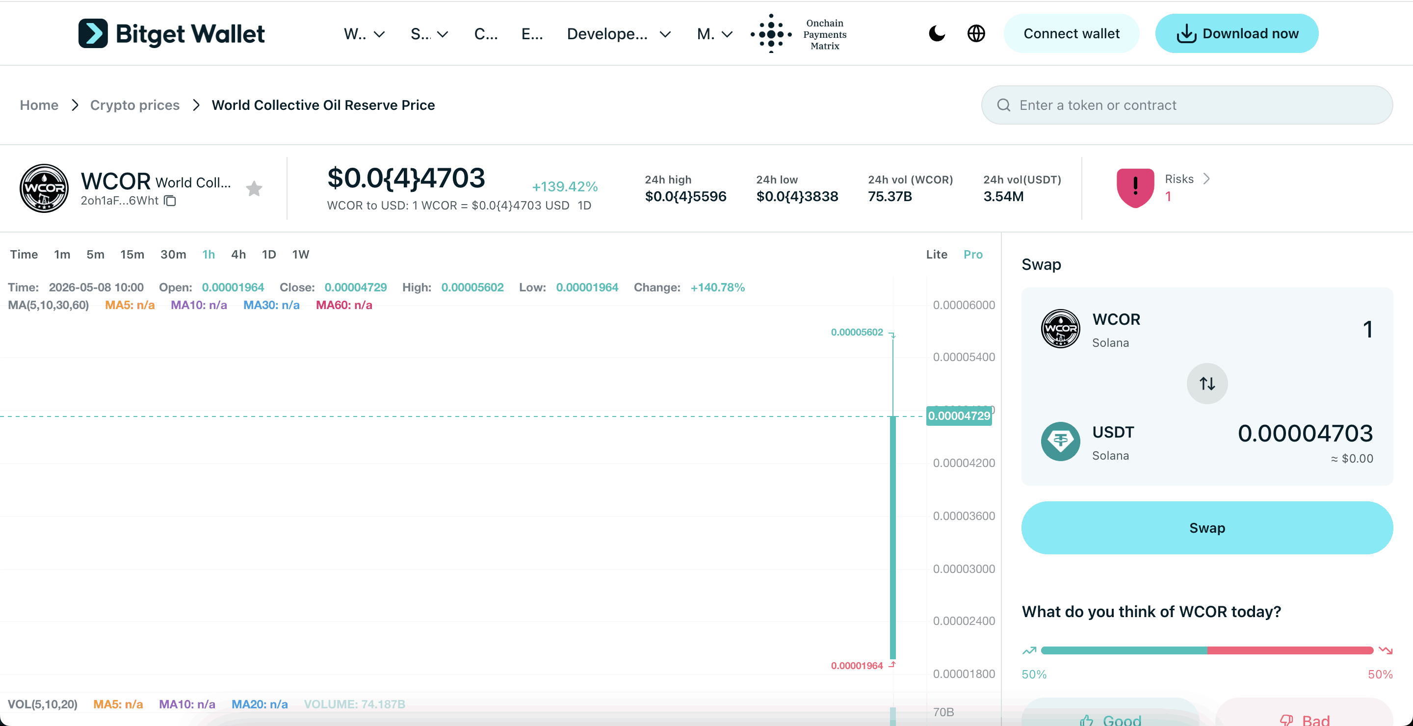The image size is (1413, 726).
Task: Click the VOLUME: 74.187B readout
Action: pyautogui.click(x=354, y=704)
